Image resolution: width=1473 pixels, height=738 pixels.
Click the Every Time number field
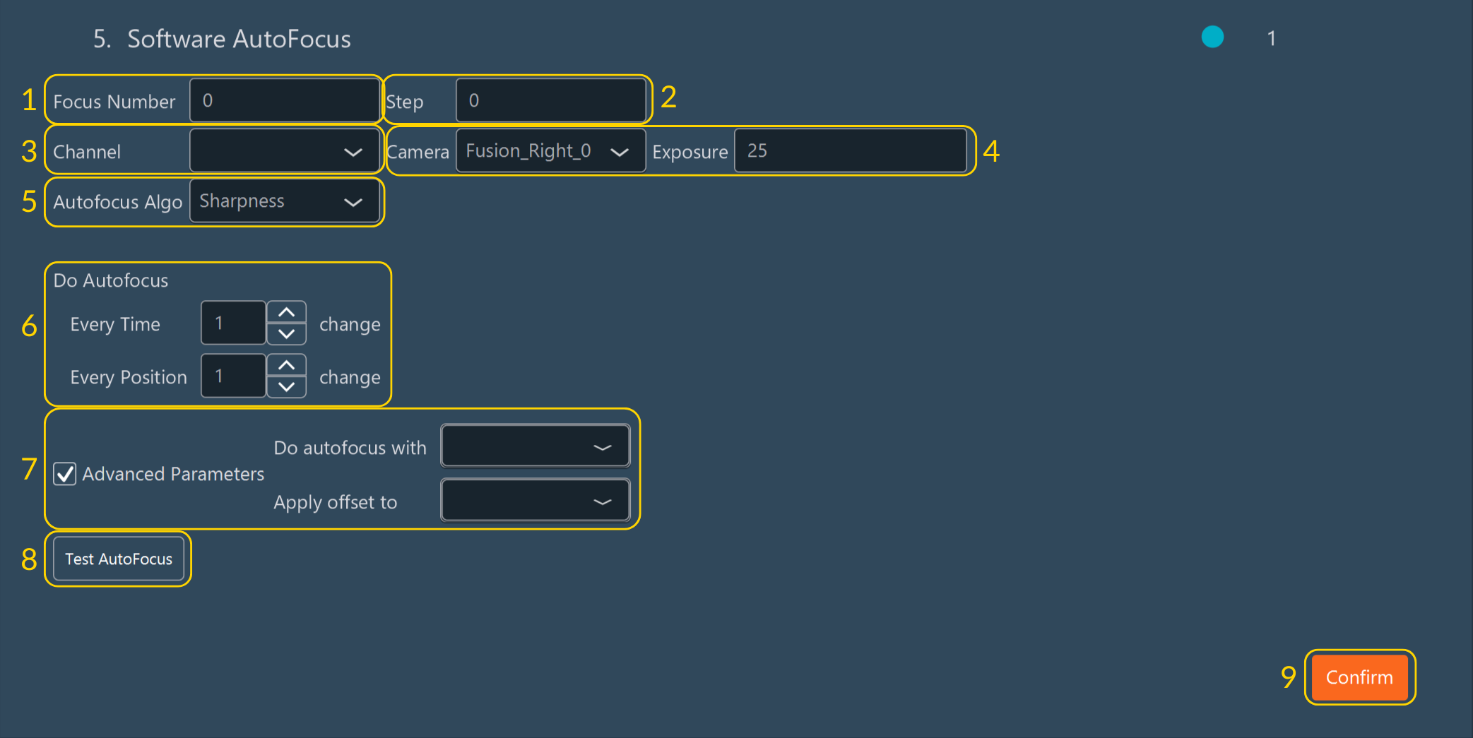pos(233,323)
